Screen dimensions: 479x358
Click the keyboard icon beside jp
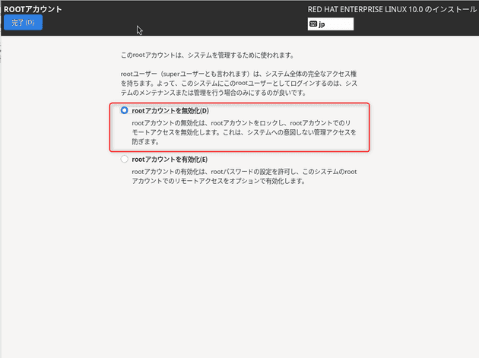pos(313,24)
